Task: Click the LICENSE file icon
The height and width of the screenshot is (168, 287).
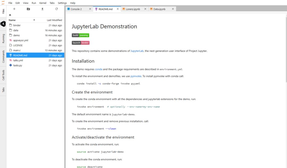Action: tap(11, 45)
